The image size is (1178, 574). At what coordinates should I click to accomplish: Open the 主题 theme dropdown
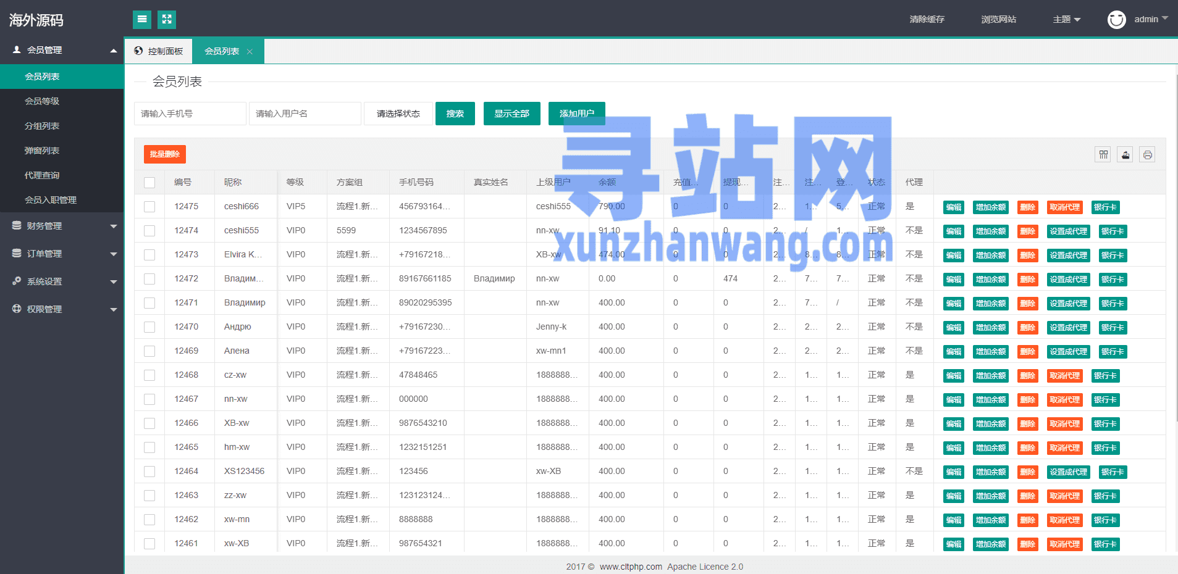[1066, 20]
